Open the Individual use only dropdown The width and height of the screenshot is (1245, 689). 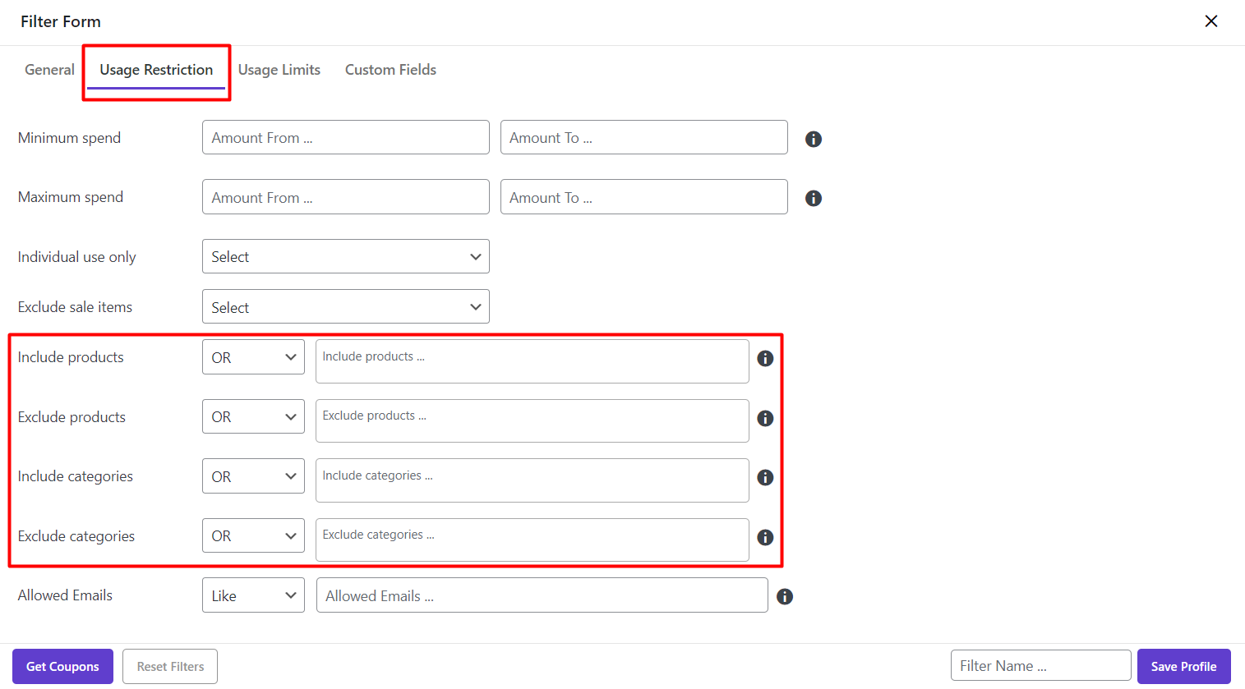point(345,256)
